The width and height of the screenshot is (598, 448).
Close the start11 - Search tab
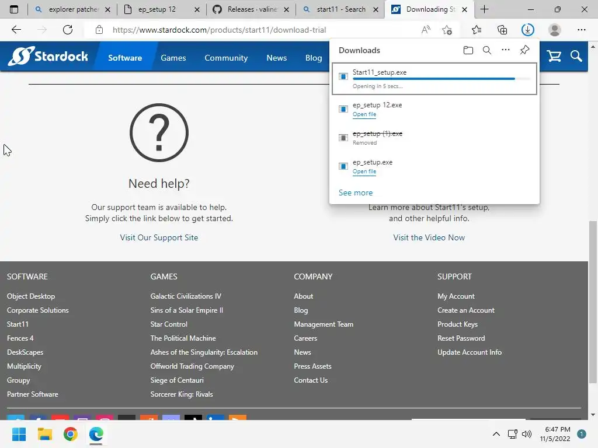pyautogui.click(x=376, y=9)
